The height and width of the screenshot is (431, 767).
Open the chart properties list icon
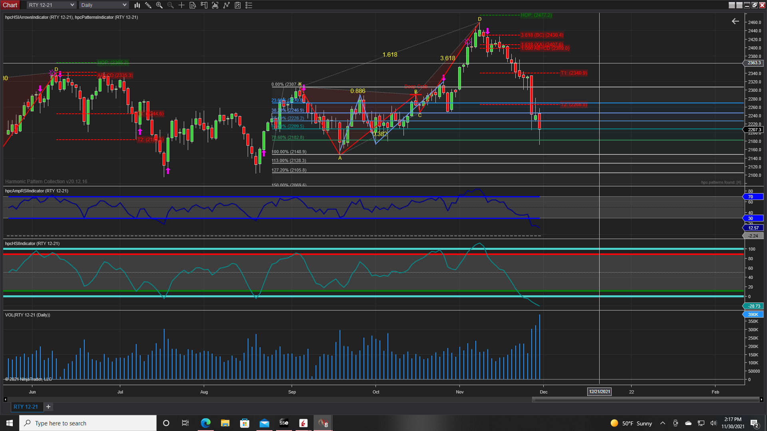click(x=249, y=5)
